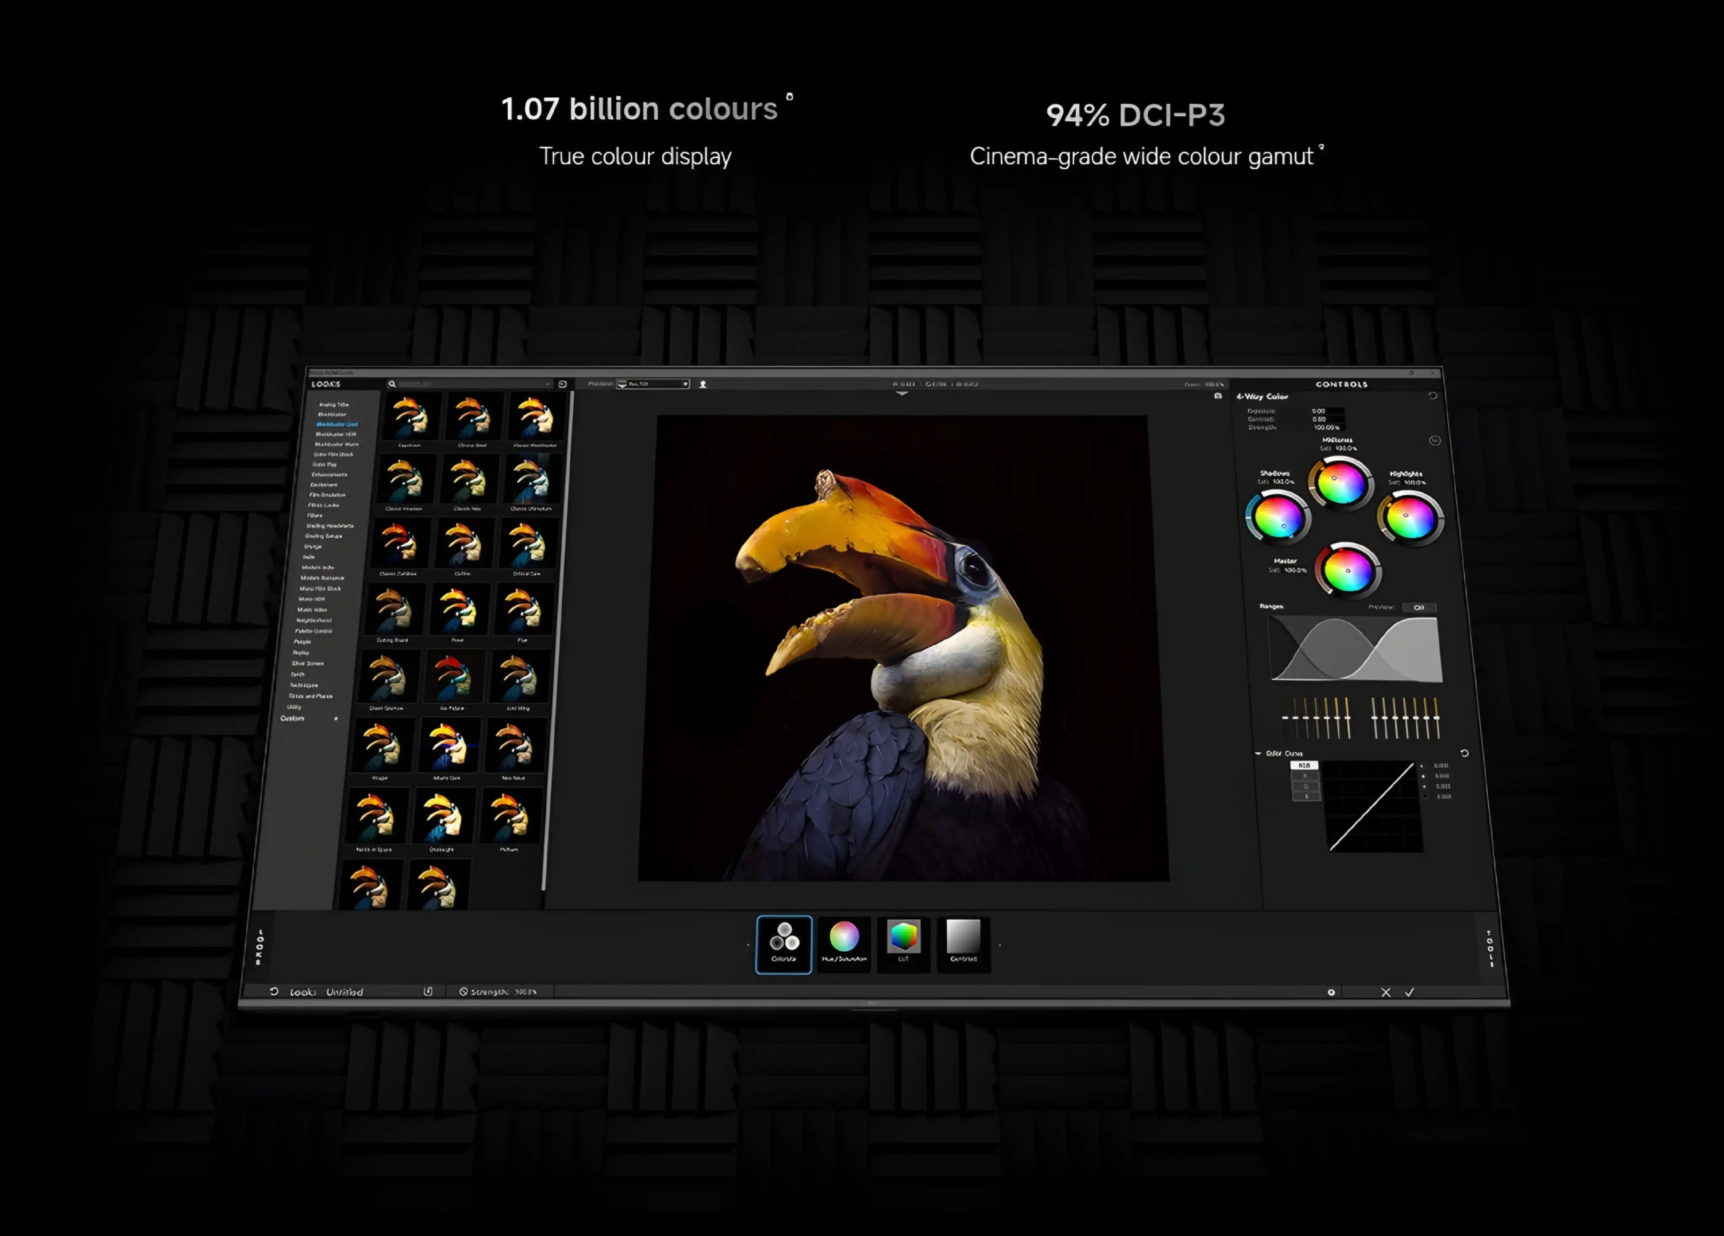The image size is (1724, 1236).
Task: Toggle the Ranges preview On switch
Action: (1418, 608)
